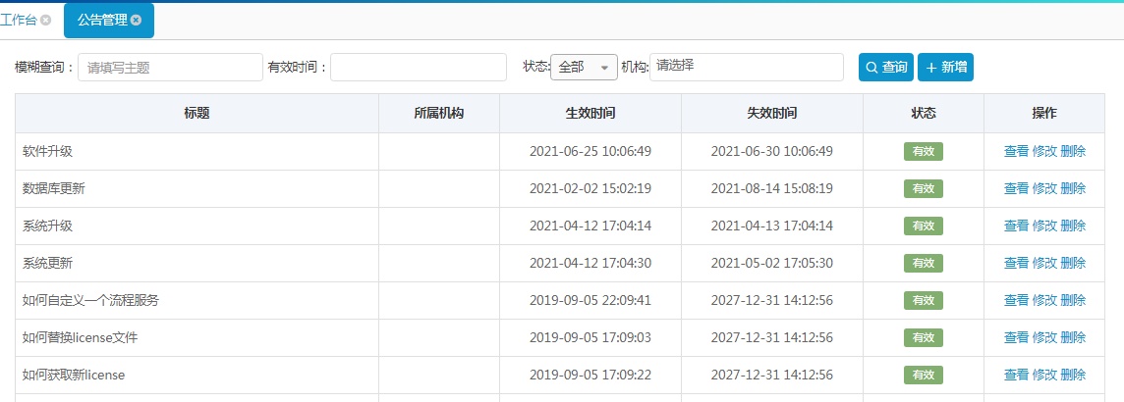Delete the 如何替换license文件 row
This screenshot has height=402, width=1124.
[x=1073, y=337]
